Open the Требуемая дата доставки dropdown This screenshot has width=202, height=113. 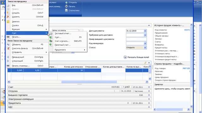click(x=145, y=35)
